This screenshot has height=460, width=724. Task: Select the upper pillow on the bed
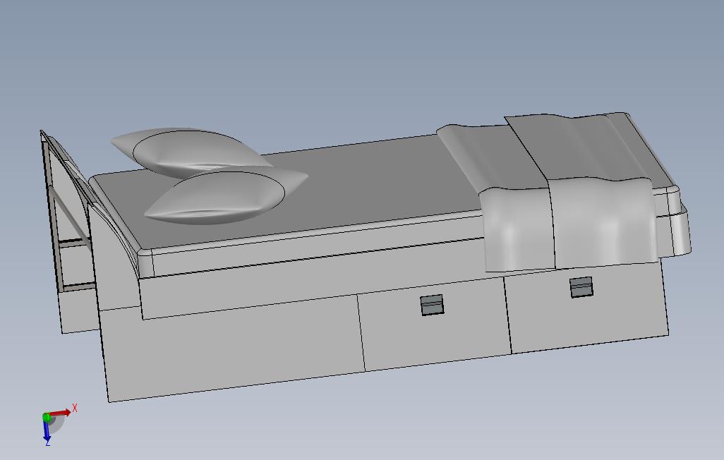(192, 152)
